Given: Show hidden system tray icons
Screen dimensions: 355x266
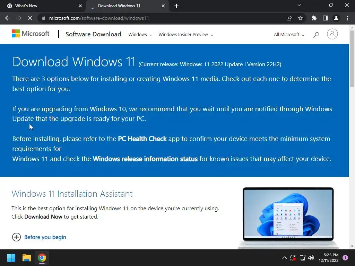Looking at the screenshot, I should point(285,258).
